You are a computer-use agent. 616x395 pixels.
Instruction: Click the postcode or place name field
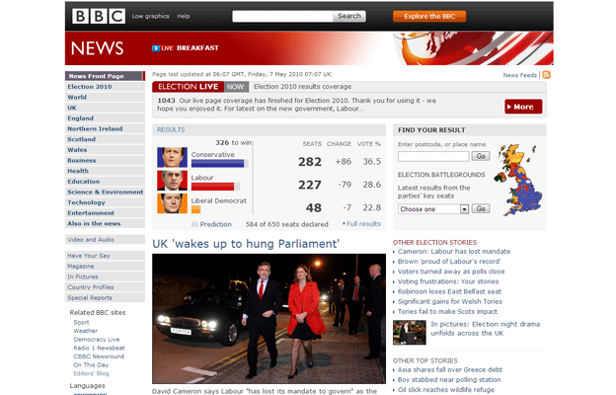coord(432,156)
